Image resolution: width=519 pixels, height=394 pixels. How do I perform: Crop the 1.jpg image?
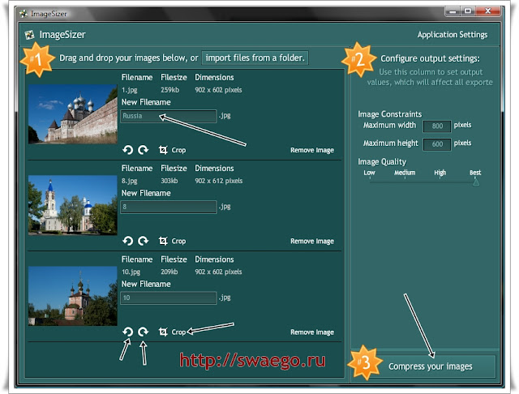coord(172,150)
